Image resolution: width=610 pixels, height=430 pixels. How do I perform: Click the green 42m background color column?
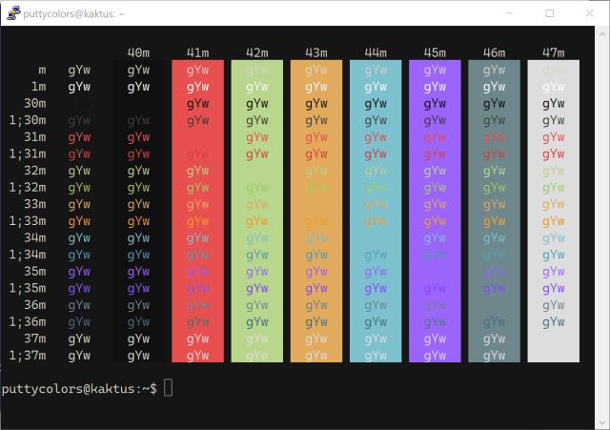coord(256,212)
